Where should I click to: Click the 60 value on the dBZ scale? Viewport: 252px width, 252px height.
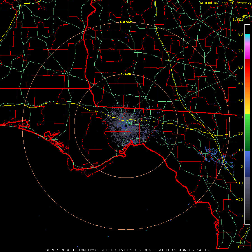point(241,67)
